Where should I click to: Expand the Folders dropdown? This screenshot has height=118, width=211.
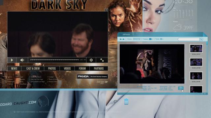pyautogui.click(x=151, y=39)
